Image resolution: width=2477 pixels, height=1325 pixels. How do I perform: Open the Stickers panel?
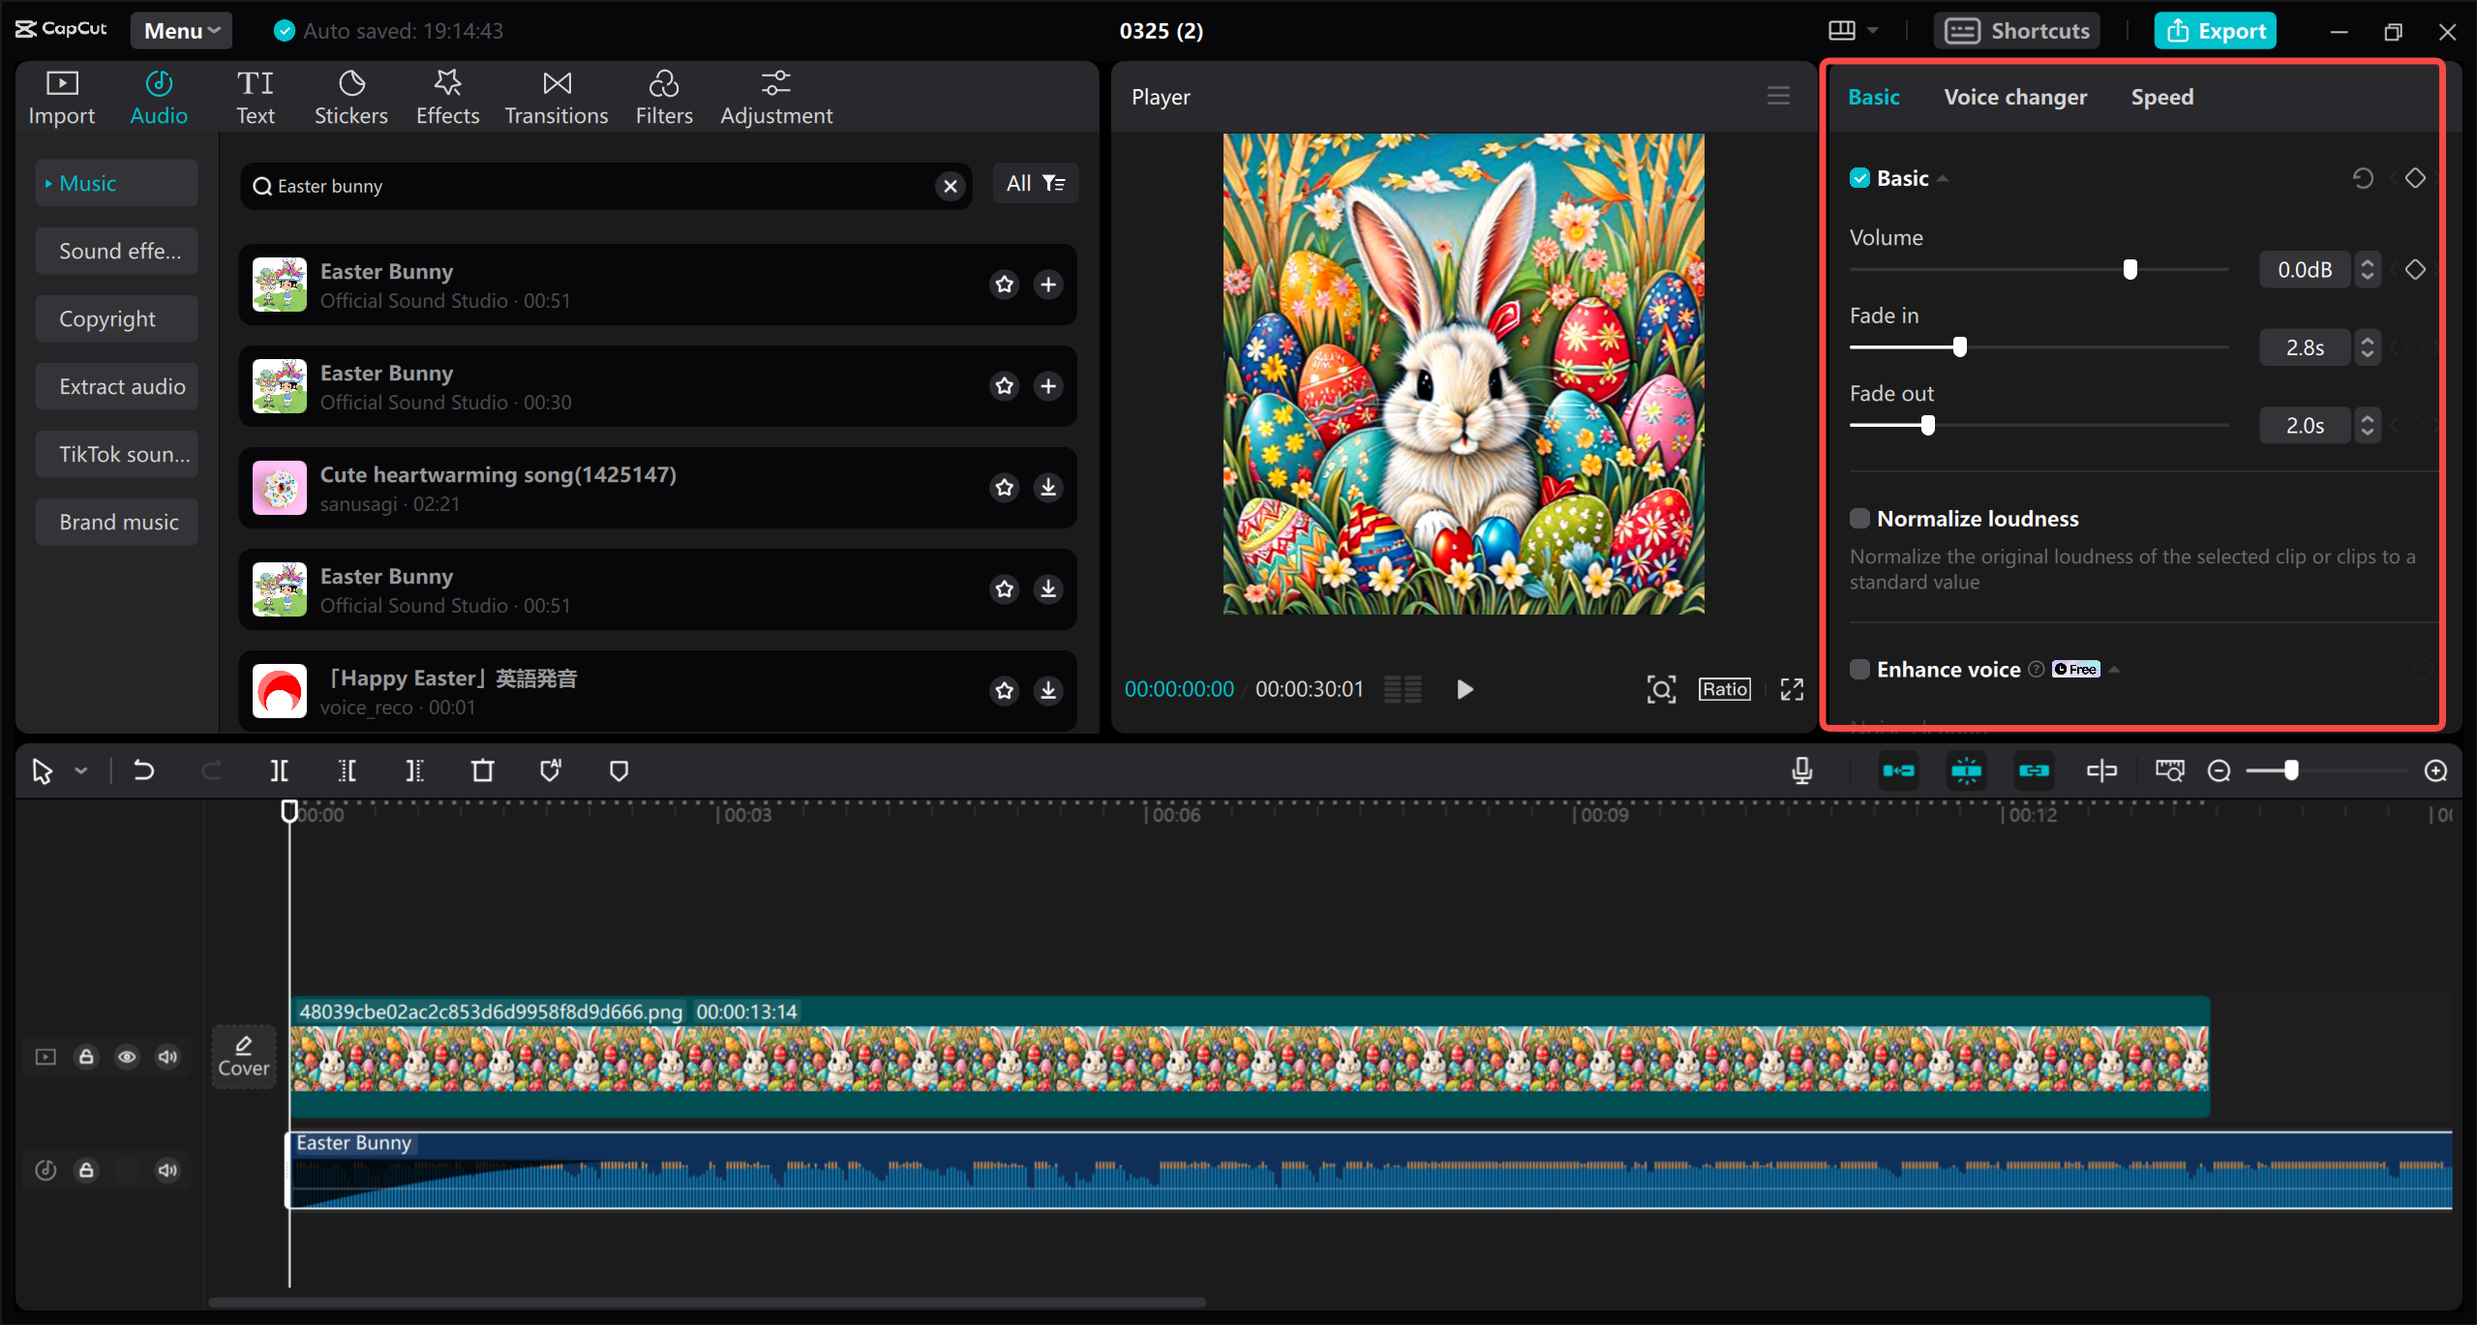click(x=351, y=96)
